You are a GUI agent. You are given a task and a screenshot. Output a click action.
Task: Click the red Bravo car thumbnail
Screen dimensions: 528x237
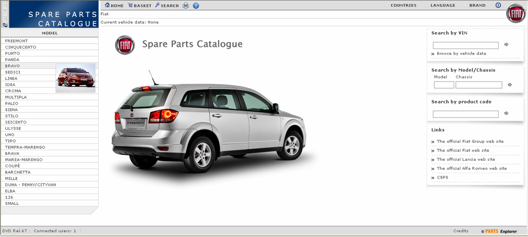(x=75, y=78)
